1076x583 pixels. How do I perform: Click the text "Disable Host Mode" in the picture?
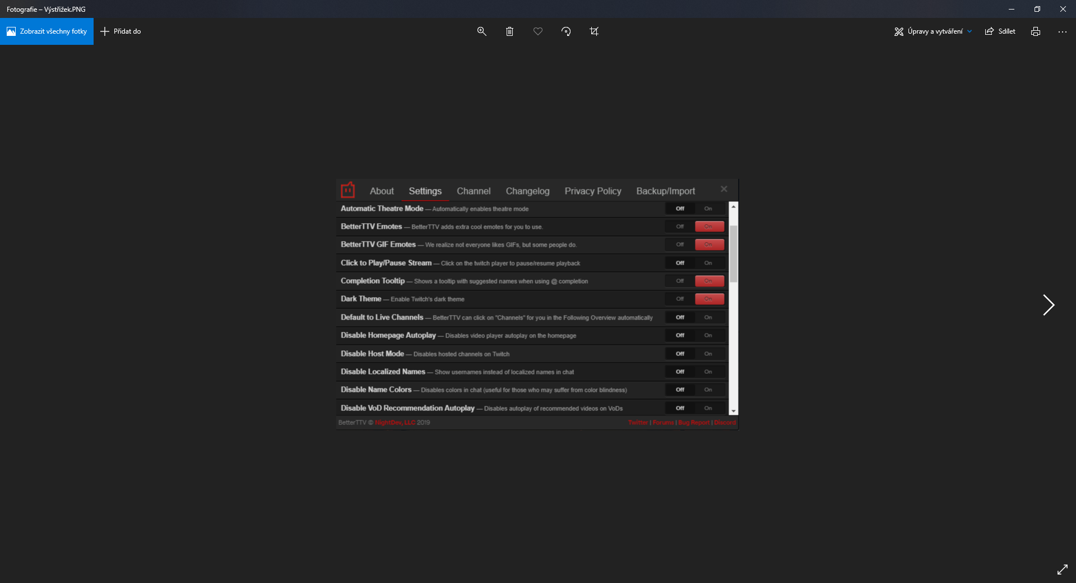click(x=372, y=354)
